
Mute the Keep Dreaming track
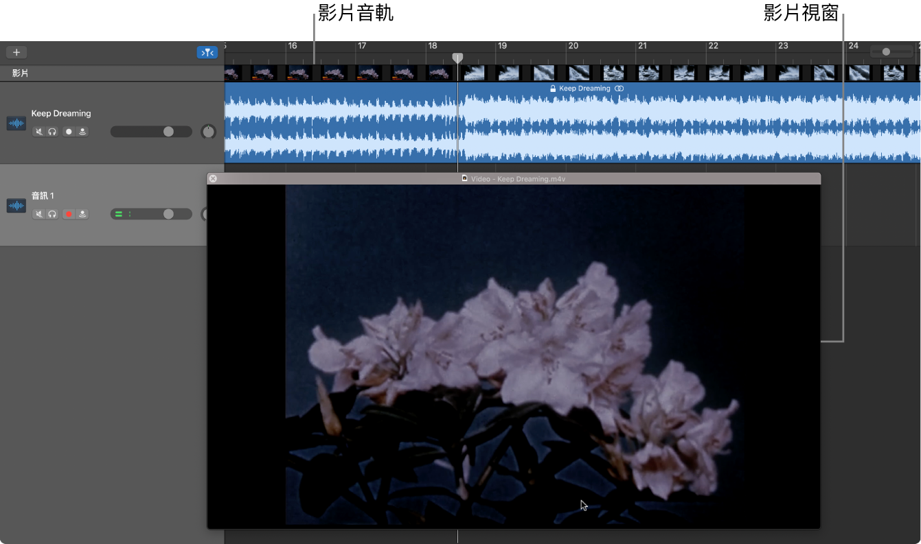pyautogui.click(x=39, y=131)
